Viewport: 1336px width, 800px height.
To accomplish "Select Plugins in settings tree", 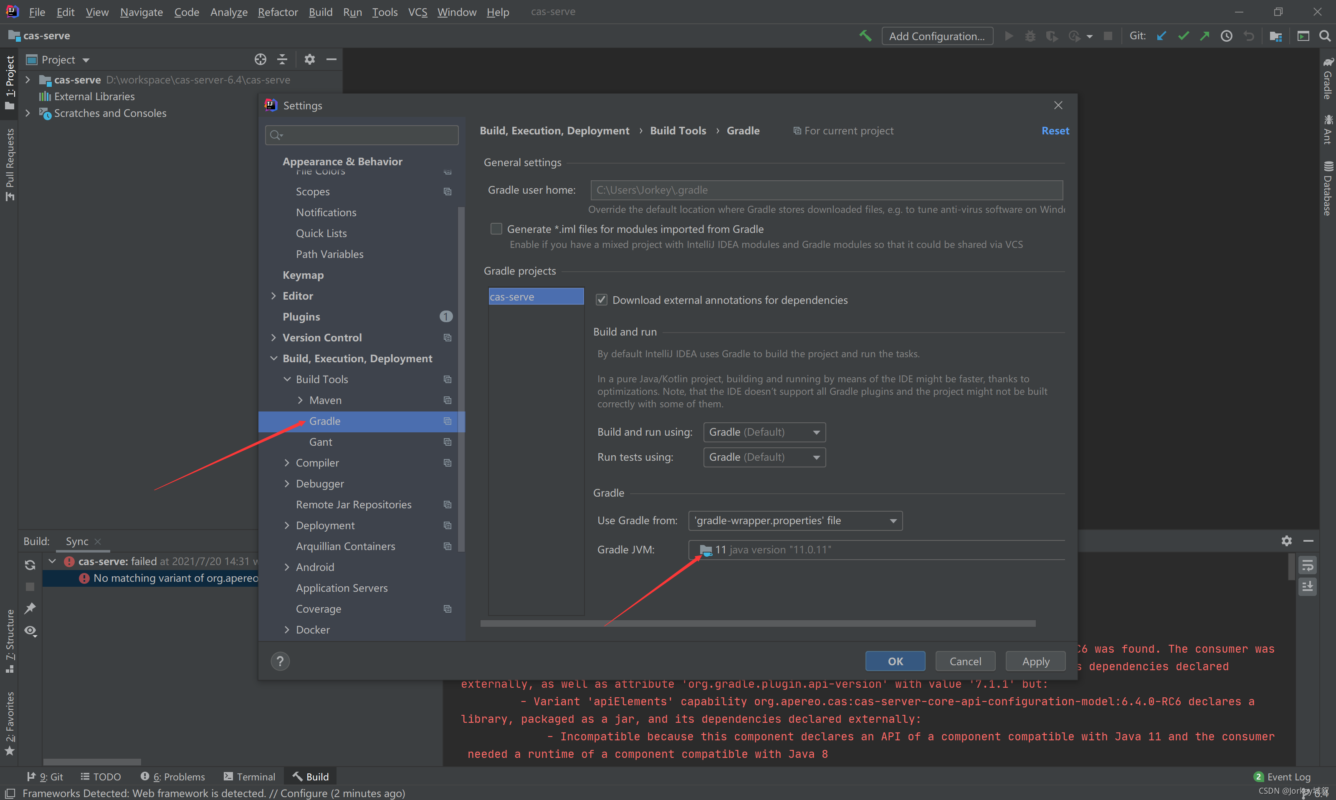I will point(301,316).
